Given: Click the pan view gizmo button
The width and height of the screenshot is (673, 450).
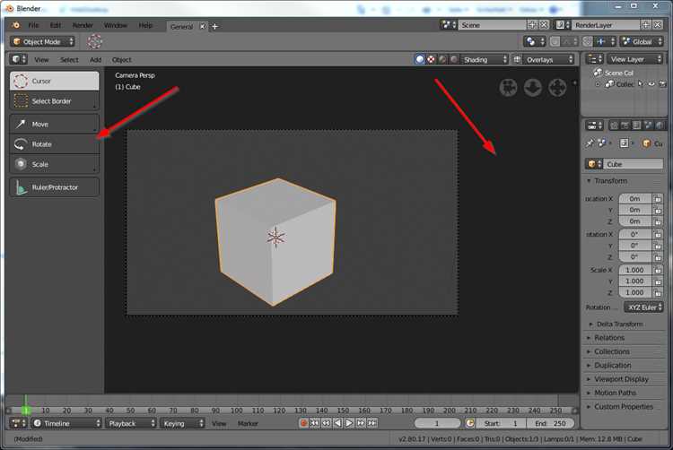Looking at the screenshot, I should 557,88.
